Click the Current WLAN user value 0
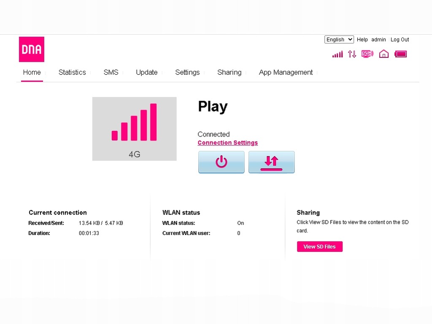Screen dimensions: 432x324 coord(239,233)
